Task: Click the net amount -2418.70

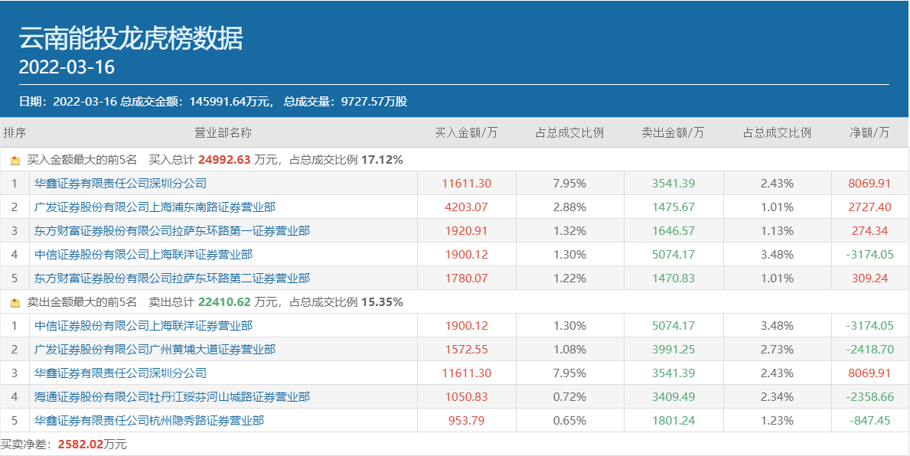Action: [x=869, y=350]
